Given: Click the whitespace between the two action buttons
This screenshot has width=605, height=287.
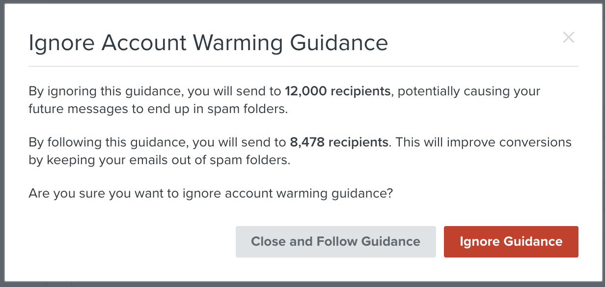Looking at the screenshot, I should tap(440, 241).
